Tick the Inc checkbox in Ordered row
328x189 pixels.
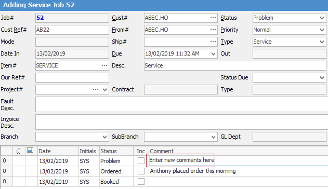[x=141, y=171]
